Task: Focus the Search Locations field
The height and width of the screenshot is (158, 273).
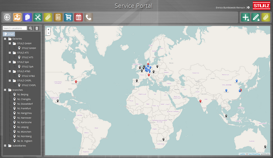Action: tap(15, 28)
